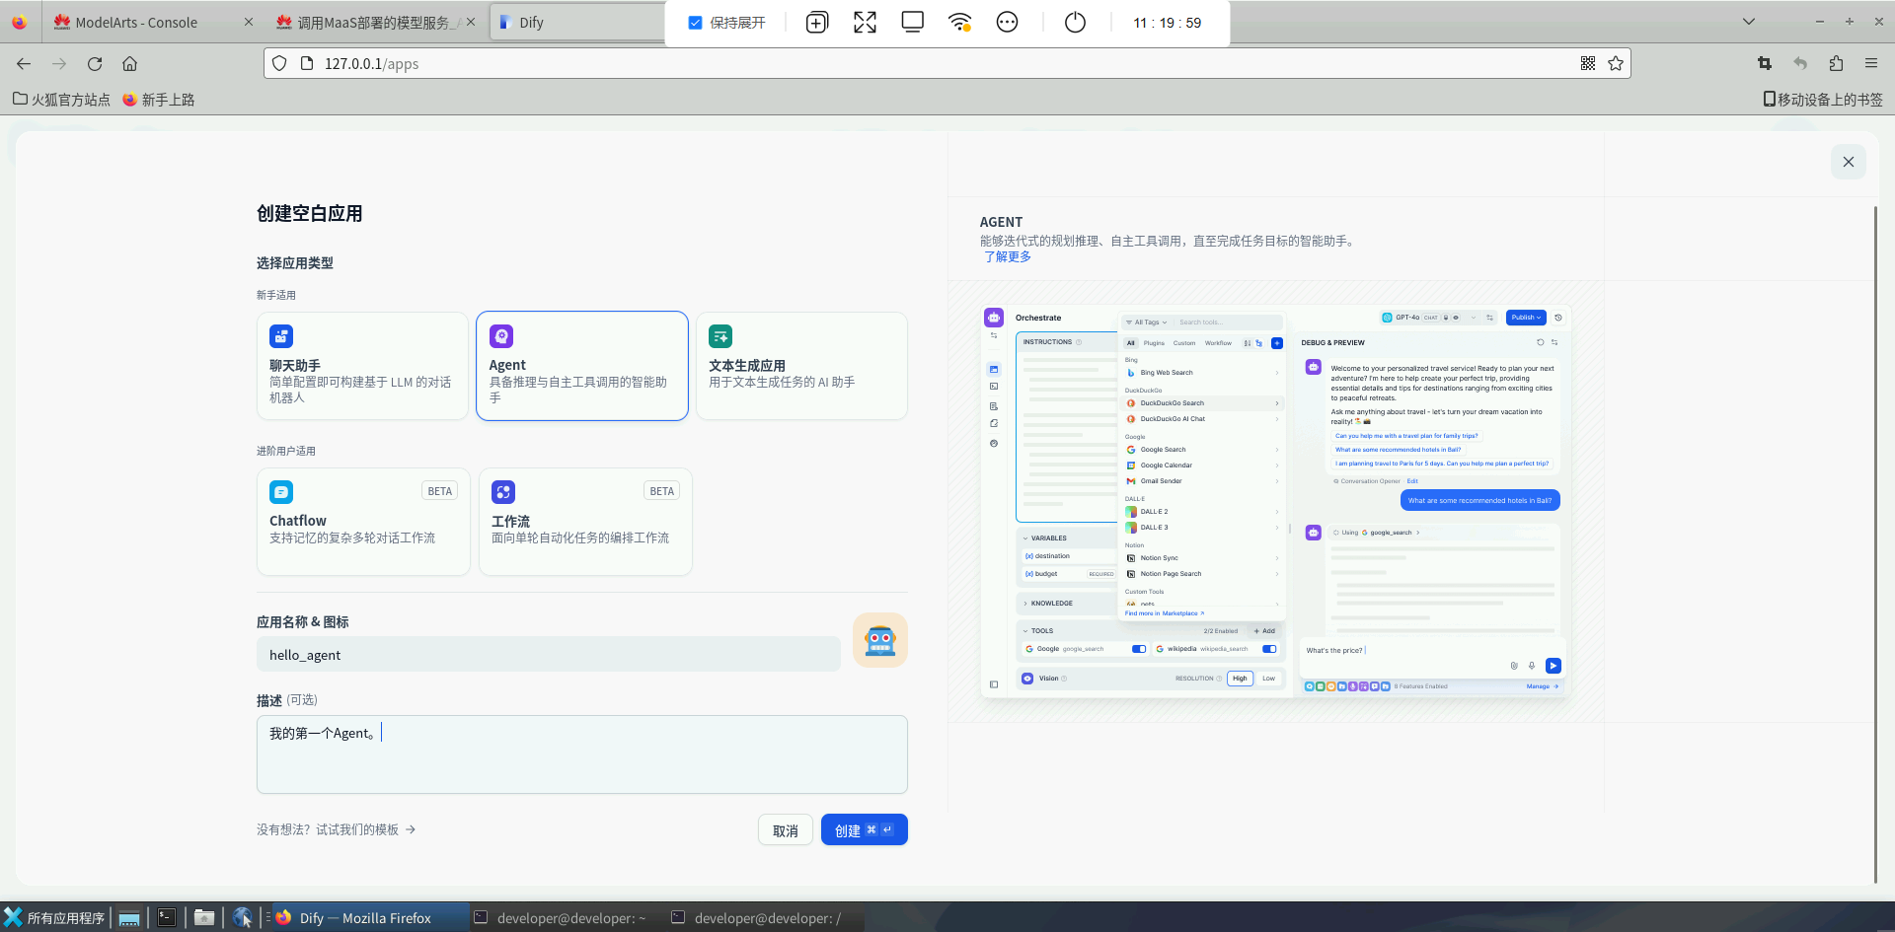Image resolution: width=1895 pixels, height=932 pixels.
Task: Reload the current page
Action: coord(95,63)
